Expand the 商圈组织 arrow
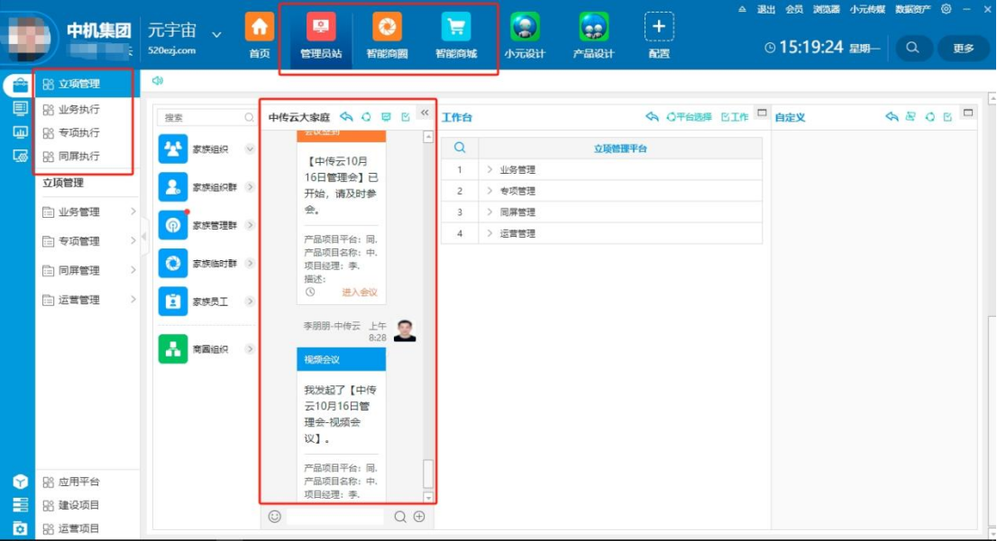This screenshot has width=997, height=541. (250, 349)
